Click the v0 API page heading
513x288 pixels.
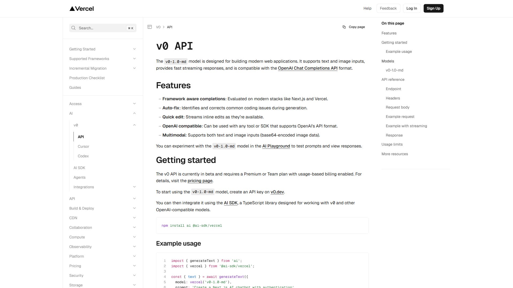click(174, 46)
